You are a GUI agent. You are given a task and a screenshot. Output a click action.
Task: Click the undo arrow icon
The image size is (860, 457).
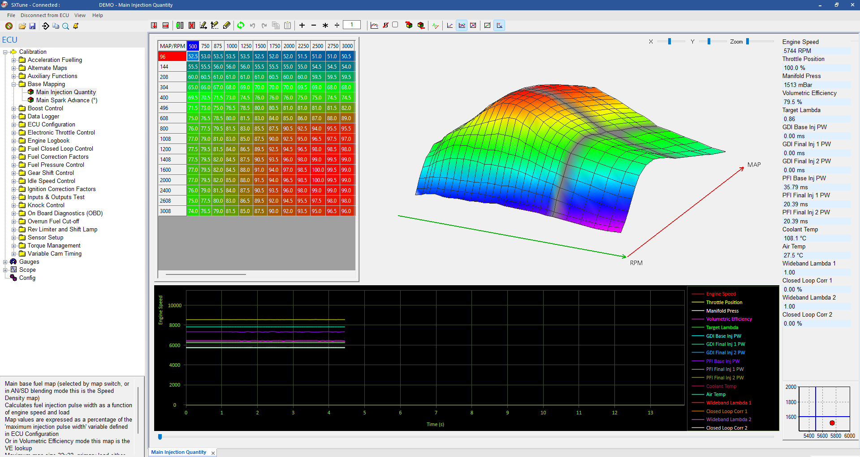coord(252,26)
